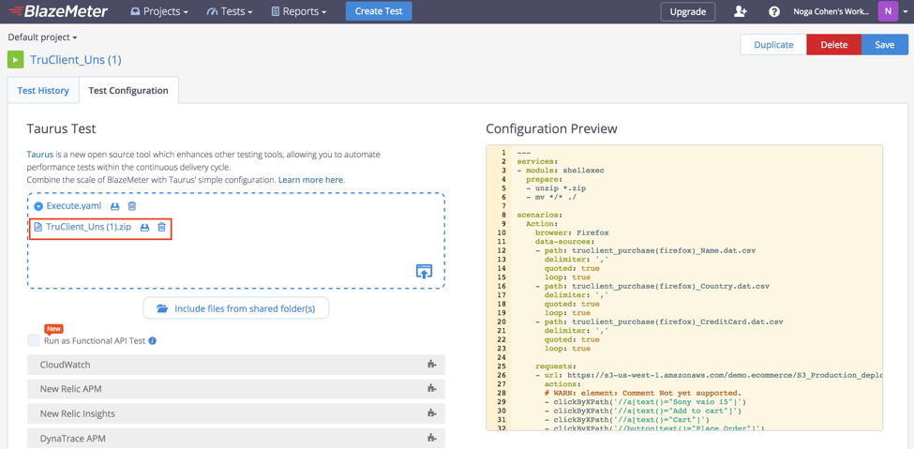Click the TruClient_Uns (1) test title

pyautogui.click(x=76, y=59)
